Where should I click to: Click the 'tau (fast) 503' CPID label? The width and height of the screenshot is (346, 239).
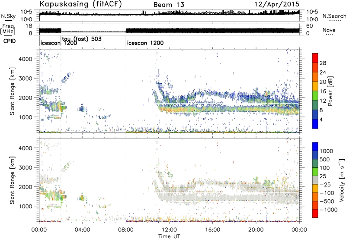(x=82, y=39)
